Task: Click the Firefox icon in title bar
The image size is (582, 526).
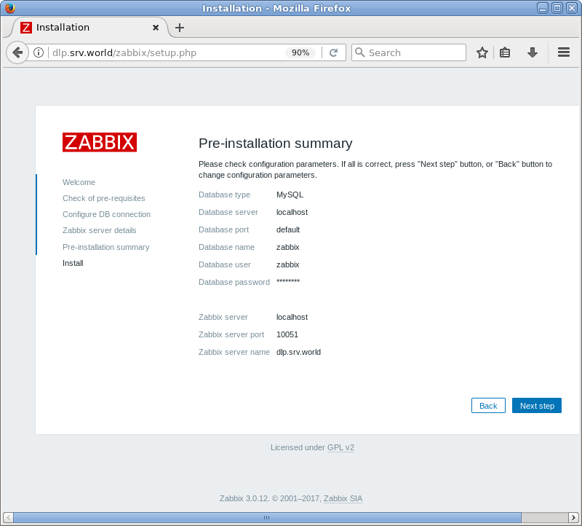Action: (10, 8)
